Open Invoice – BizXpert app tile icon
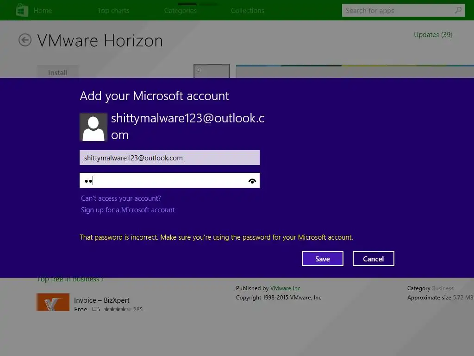The height and width of the screenshot is (356, 474). (53, 302)
